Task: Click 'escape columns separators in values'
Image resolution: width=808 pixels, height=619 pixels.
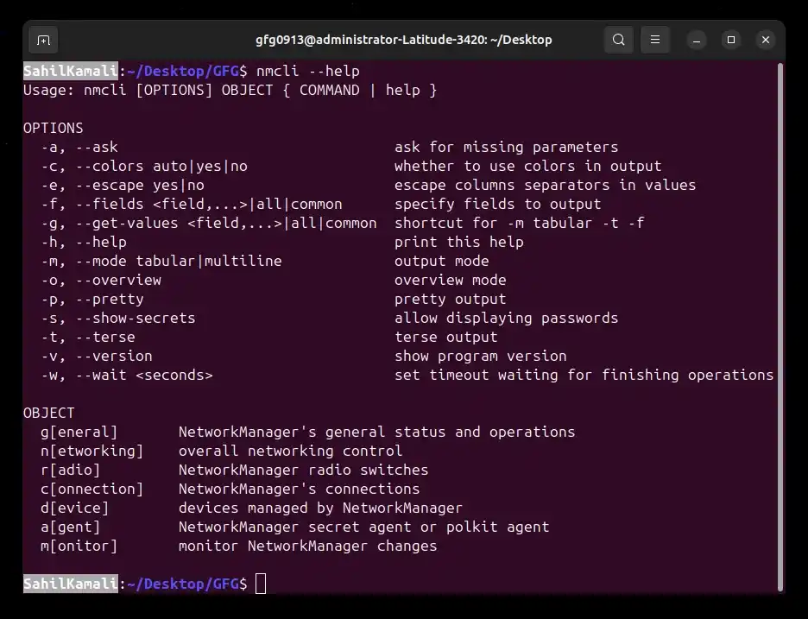Action: tap(546, 185)
